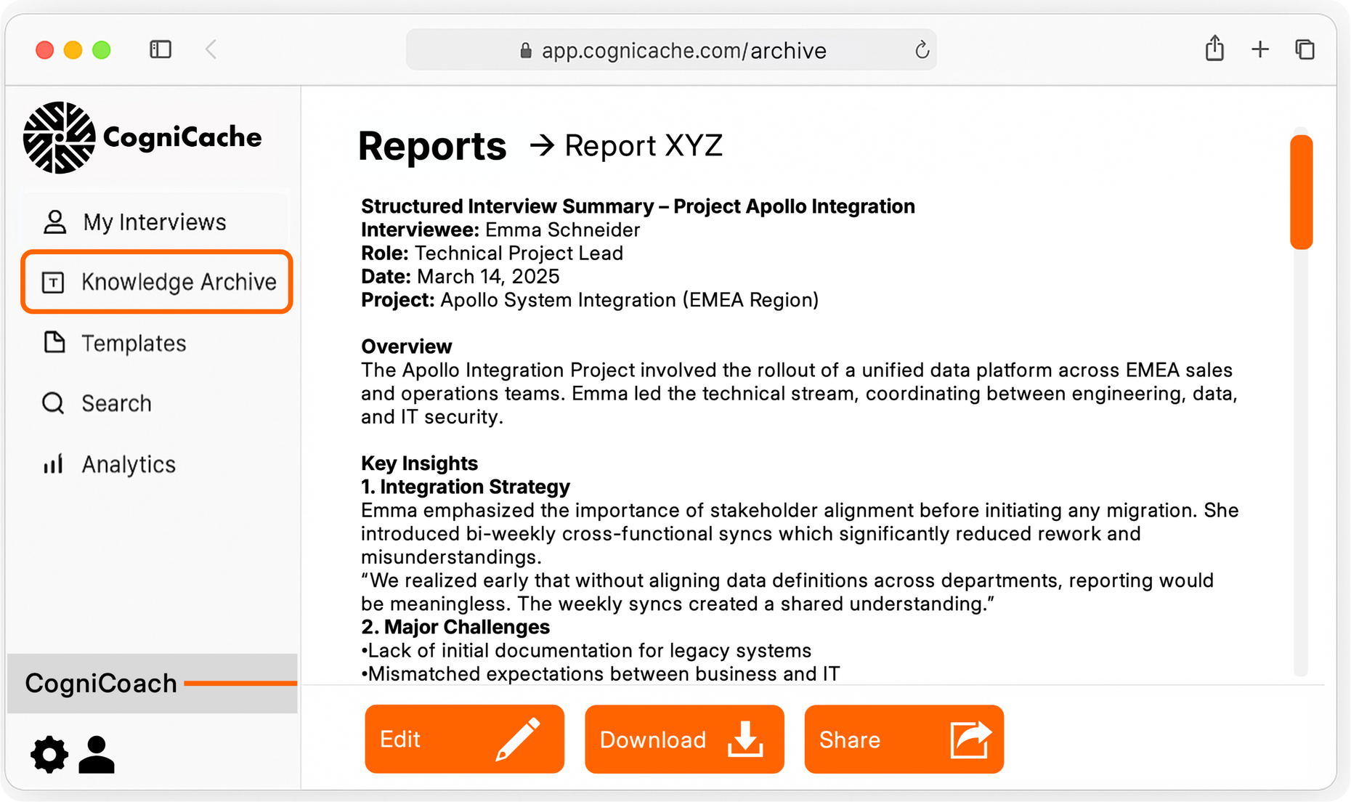This screenshot has width=1351, height=802.
Task: Reload the page with refresh icon
Action: 922,50
